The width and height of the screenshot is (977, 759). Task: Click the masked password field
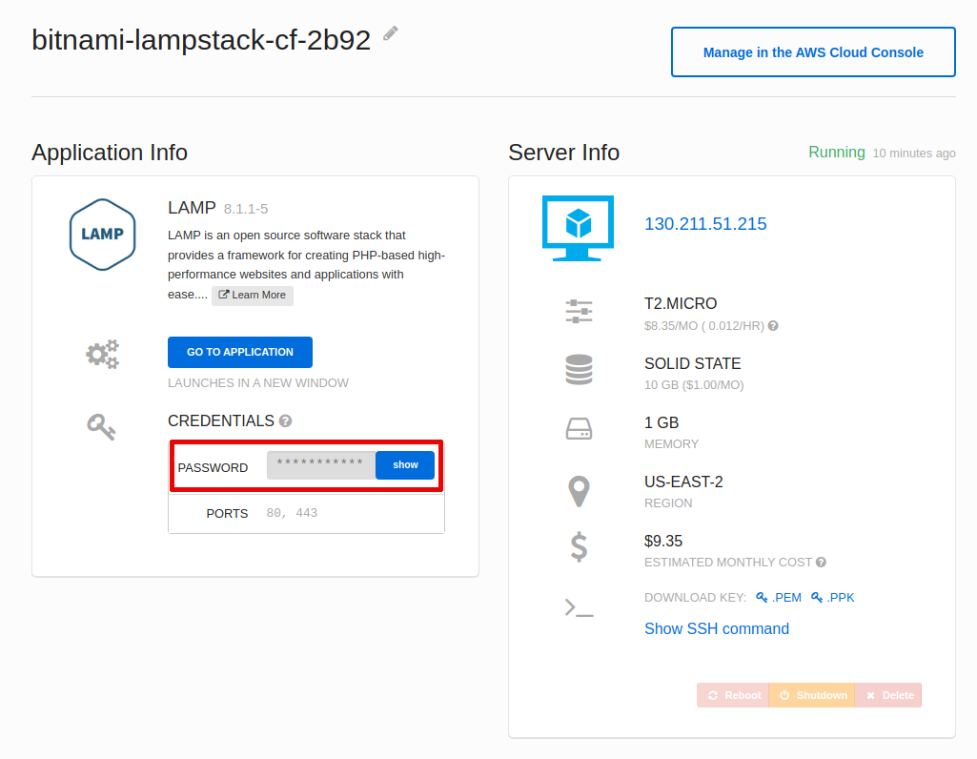coord(321,465)
